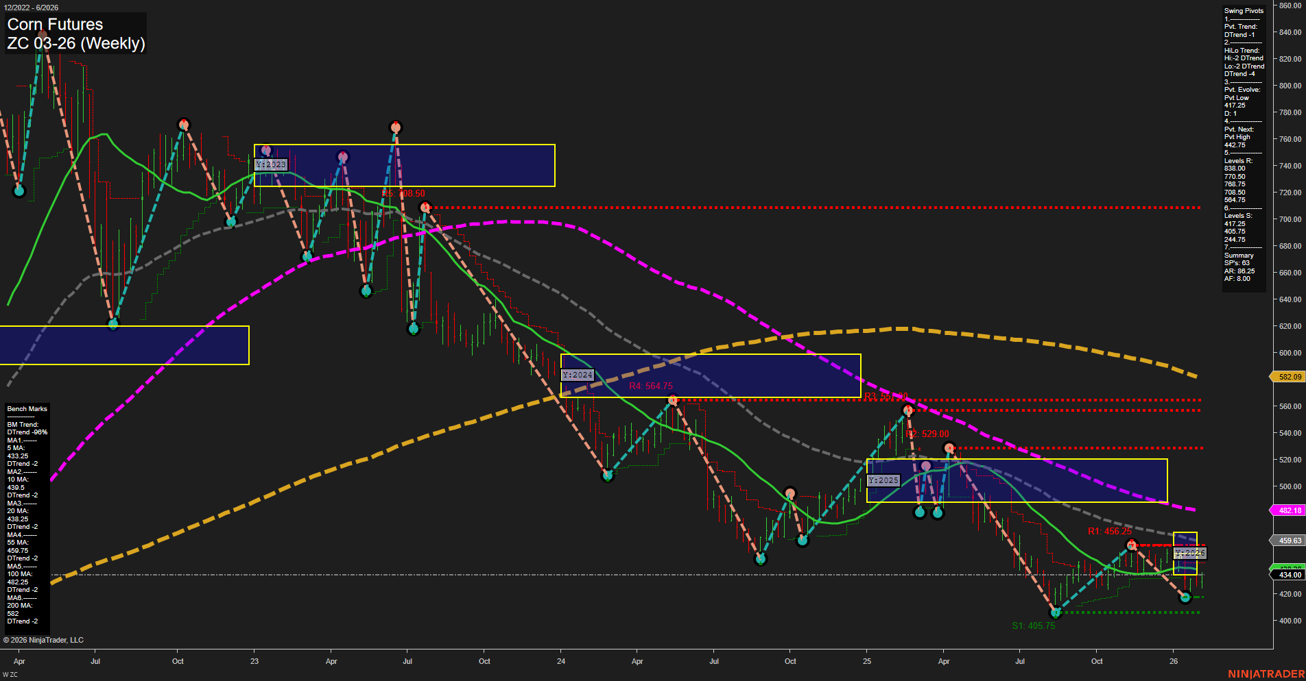Click the Swing Pivots panel header
The image size is (1306, 681).
(x=1242, y=10)
